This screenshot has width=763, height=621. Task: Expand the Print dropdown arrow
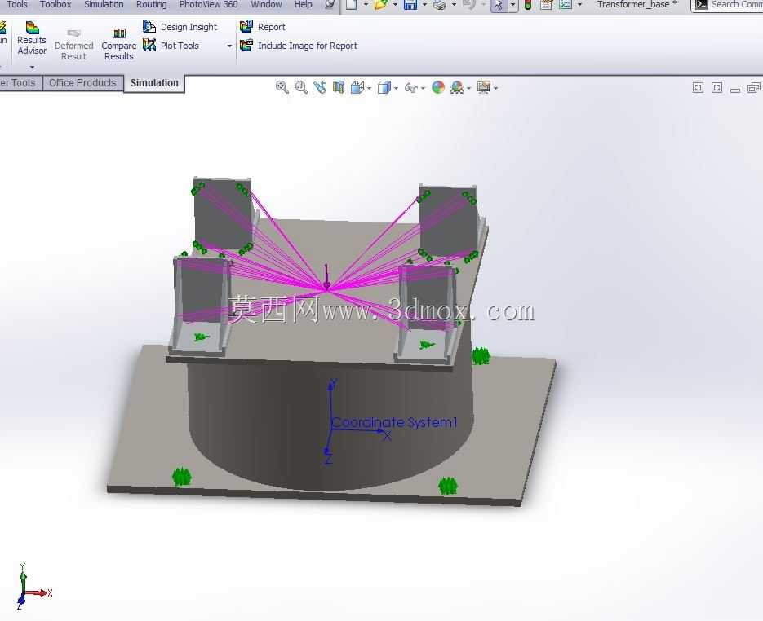point(454,5)
